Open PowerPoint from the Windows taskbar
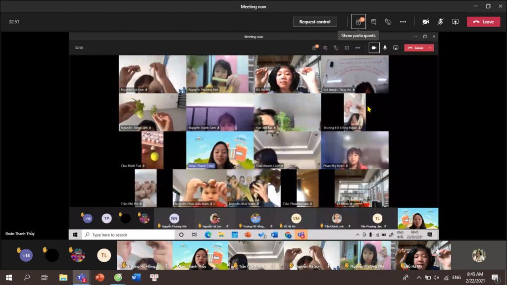Image resolution: width=507 pixels, height=285 pixels. tap(100, 278)
